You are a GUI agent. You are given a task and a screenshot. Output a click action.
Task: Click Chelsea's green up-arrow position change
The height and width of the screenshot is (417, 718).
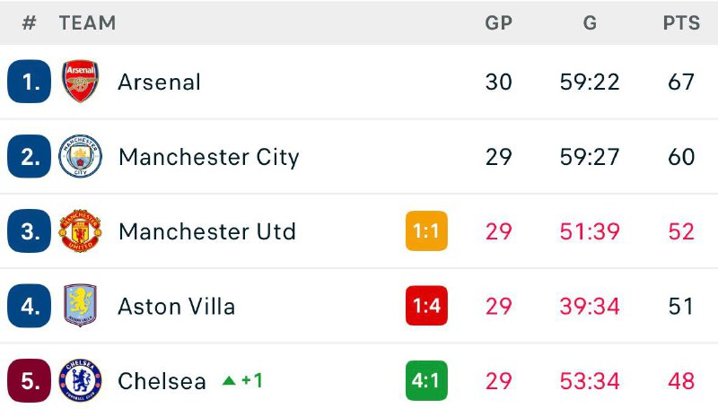tap(242, 380)
